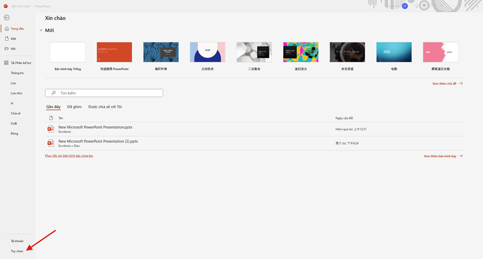
Task: Click the Mở folder icon
Action: pos(6,49)
